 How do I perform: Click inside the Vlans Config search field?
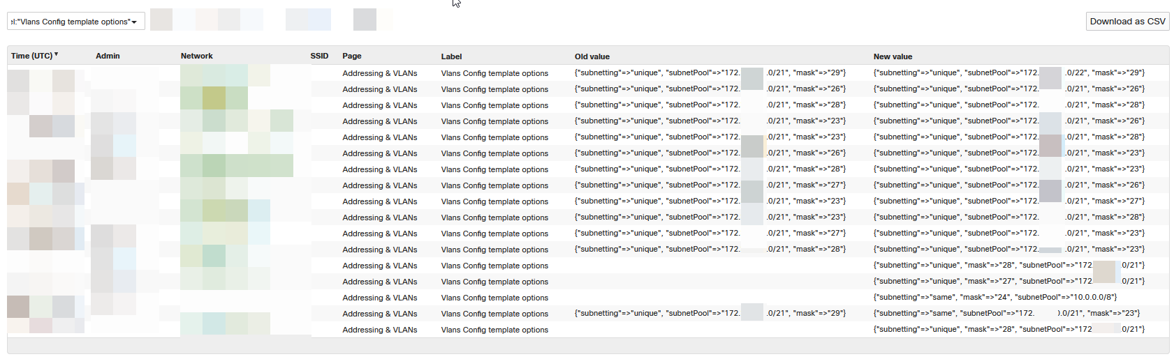(x=70, y=22)
